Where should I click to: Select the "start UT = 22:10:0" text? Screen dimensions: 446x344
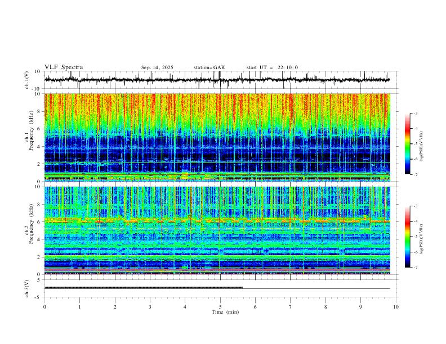(x=272, y=67)
